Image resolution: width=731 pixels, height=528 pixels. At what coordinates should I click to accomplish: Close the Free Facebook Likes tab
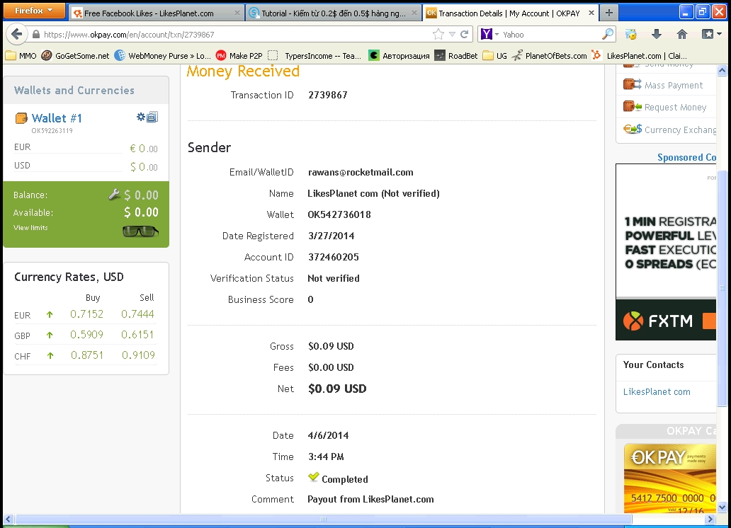click(x=237, y=13)
